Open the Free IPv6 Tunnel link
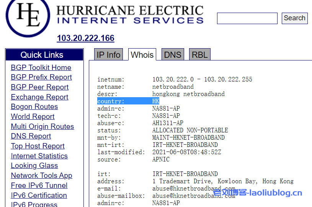Viewport: 312px width, 207px height. tap(39, 186)
